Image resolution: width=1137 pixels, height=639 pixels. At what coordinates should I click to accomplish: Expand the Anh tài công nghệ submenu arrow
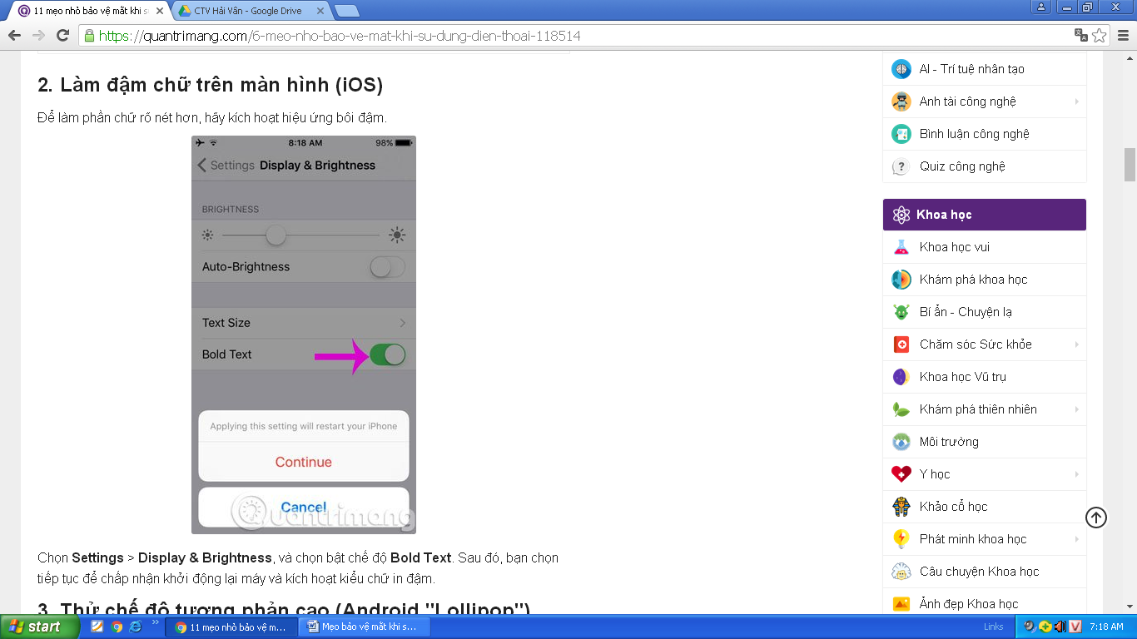pyautogui.click(x=1076, y=102)
